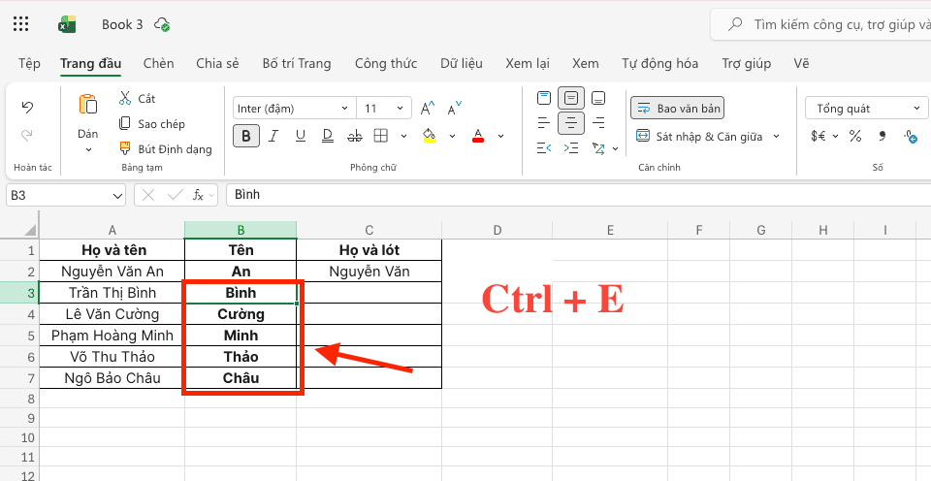Expand merge and center options arrow
931x481 pixels.
click(x=776, y=137)
